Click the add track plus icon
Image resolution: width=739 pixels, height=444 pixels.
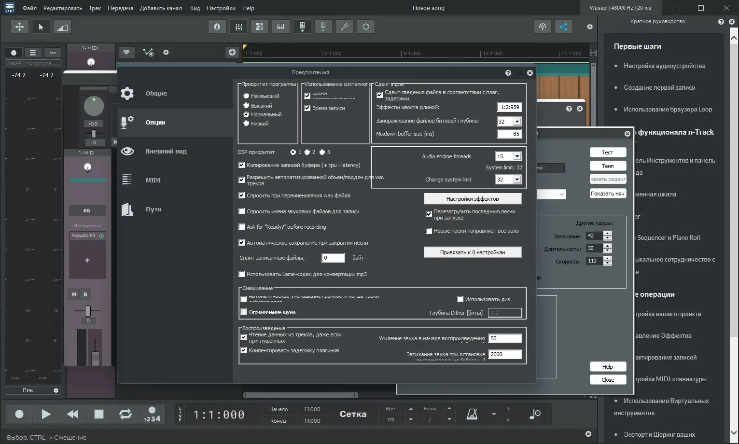(x=232, y=52)
